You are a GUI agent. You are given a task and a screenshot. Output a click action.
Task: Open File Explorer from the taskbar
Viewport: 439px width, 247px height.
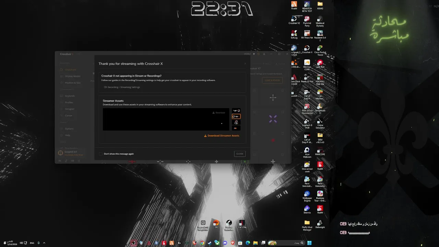click(x=256, y=243)
